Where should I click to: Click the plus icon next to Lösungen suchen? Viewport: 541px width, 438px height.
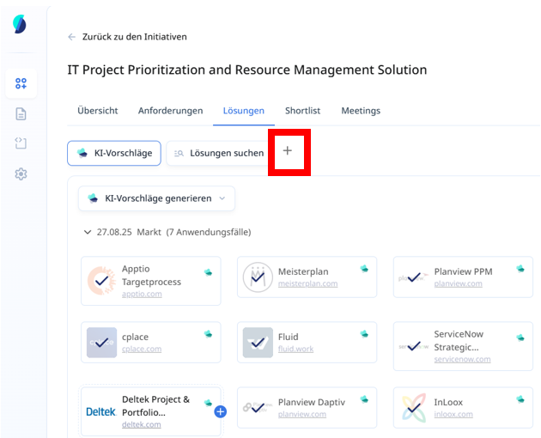288,151
